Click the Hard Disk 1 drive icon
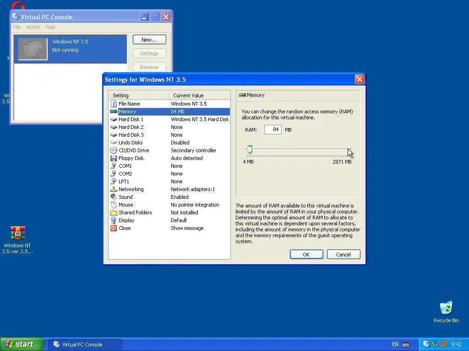This screenshot has width=469, height=351. coord(114,119)
